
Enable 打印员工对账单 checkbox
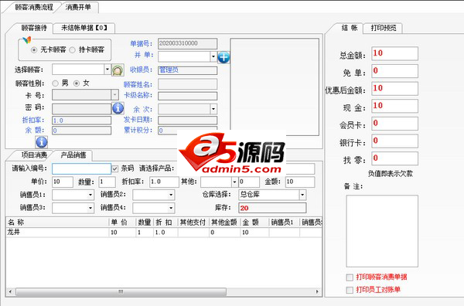pyautogui.click(x=350, y=290)
